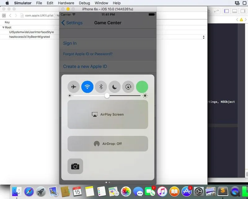Toggle the rotation lock button

(128, 87)
